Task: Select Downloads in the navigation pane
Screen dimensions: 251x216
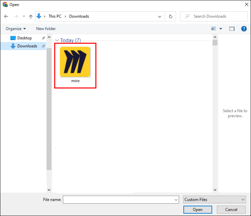Action: coord(23,46)
